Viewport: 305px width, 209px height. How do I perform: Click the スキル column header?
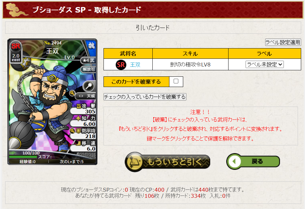point(190,54)
